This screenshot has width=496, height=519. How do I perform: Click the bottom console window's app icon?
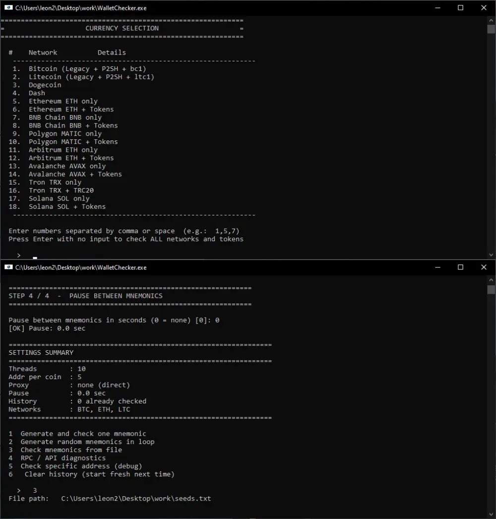[x=8, y=267]
